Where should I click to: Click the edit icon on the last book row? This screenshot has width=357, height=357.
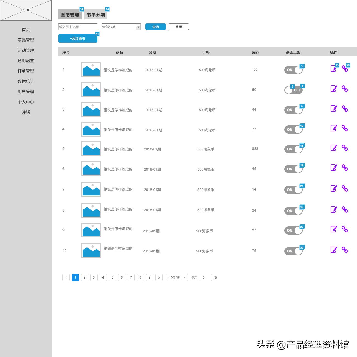click(334, 250)
